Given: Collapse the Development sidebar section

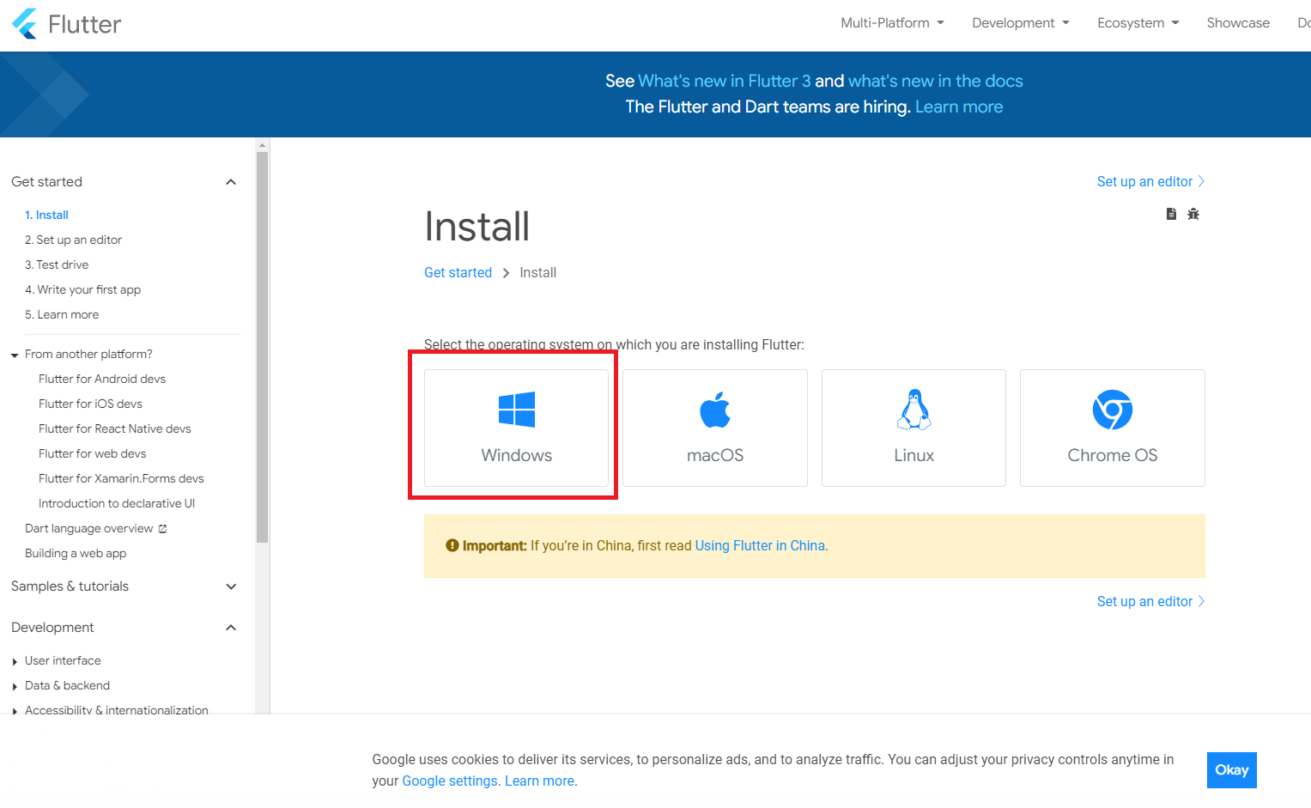Looking at the screenshot, I should (x=231, y=628).
